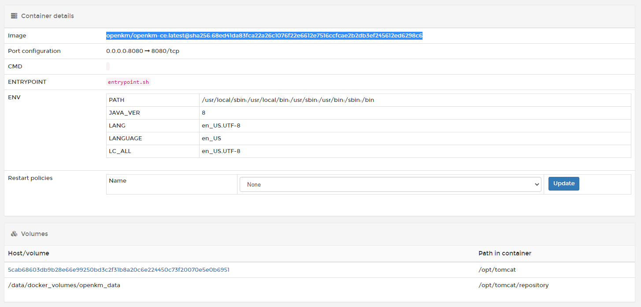Click the Restart policies Name label
This screenshot has width=641, height=307.
[118, 181]
